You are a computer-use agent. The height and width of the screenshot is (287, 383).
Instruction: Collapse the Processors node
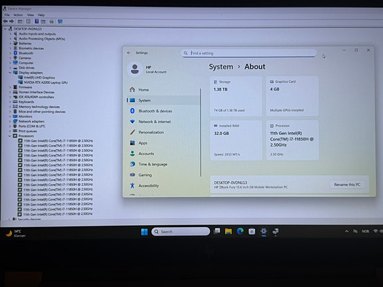click(x=10, y=136)
